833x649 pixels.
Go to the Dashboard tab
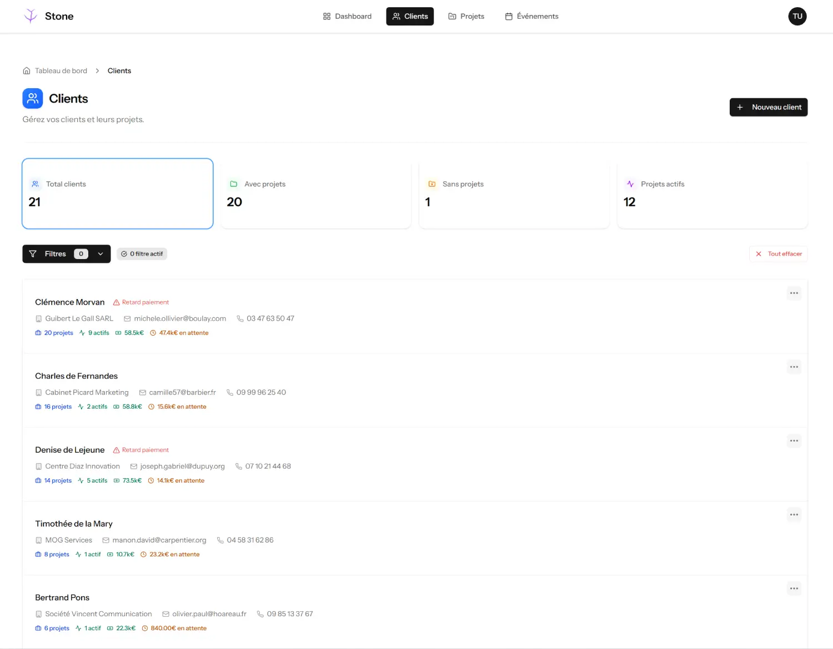click(x=347, y=17)
